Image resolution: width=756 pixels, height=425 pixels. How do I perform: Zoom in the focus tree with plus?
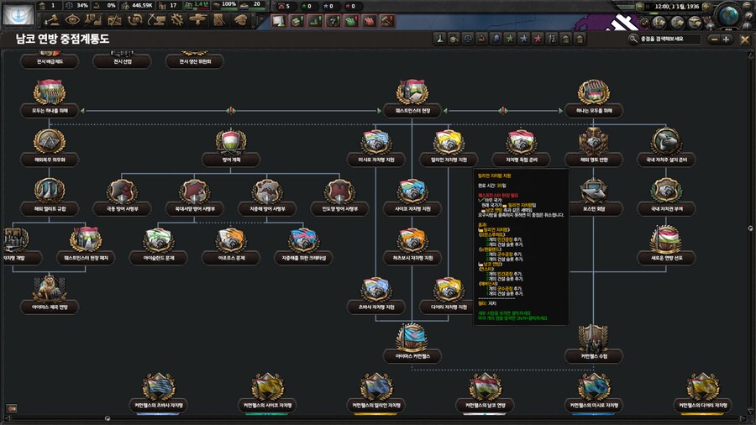727,39
